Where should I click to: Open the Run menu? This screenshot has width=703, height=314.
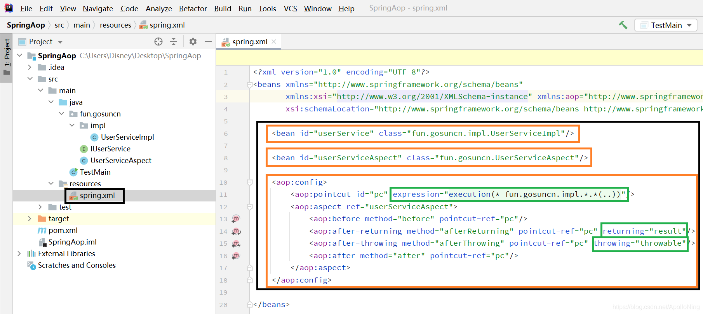coord(245,9)
